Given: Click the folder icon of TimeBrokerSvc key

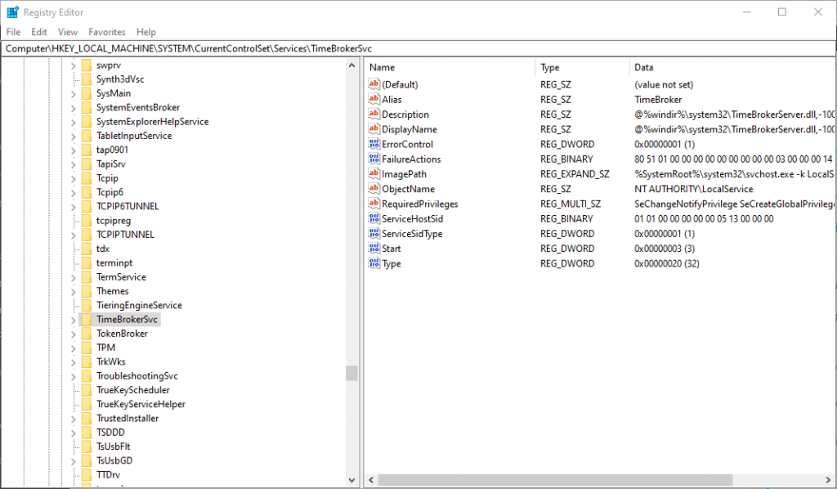Looking at the screenshot, I should 87,319.
